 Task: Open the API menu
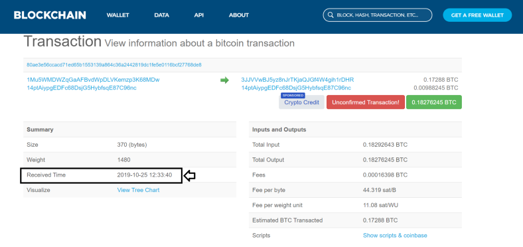pyautogui.click(x=199, y=15)
